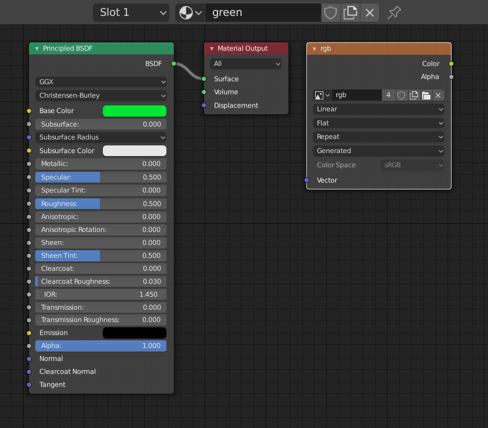Image resolution: width=488 pixels, height=428 pixels.
Task: Unlink the green material with X icon
Action: pos(370,12)
